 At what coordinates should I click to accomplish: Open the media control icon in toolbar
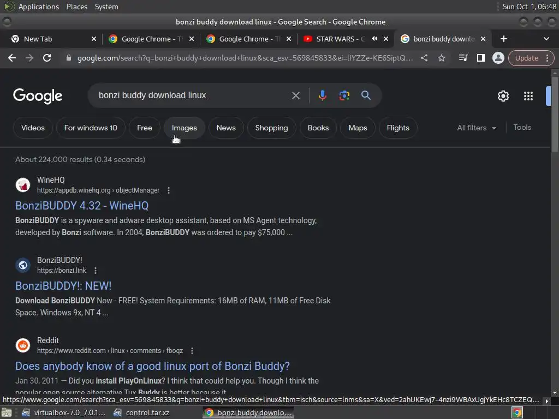(463, 58)
